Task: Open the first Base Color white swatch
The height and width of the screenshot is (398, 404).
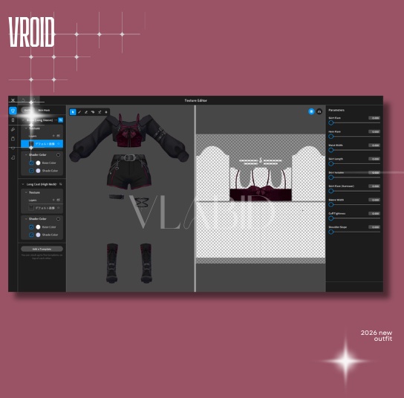Action: [x=38, y=163]
